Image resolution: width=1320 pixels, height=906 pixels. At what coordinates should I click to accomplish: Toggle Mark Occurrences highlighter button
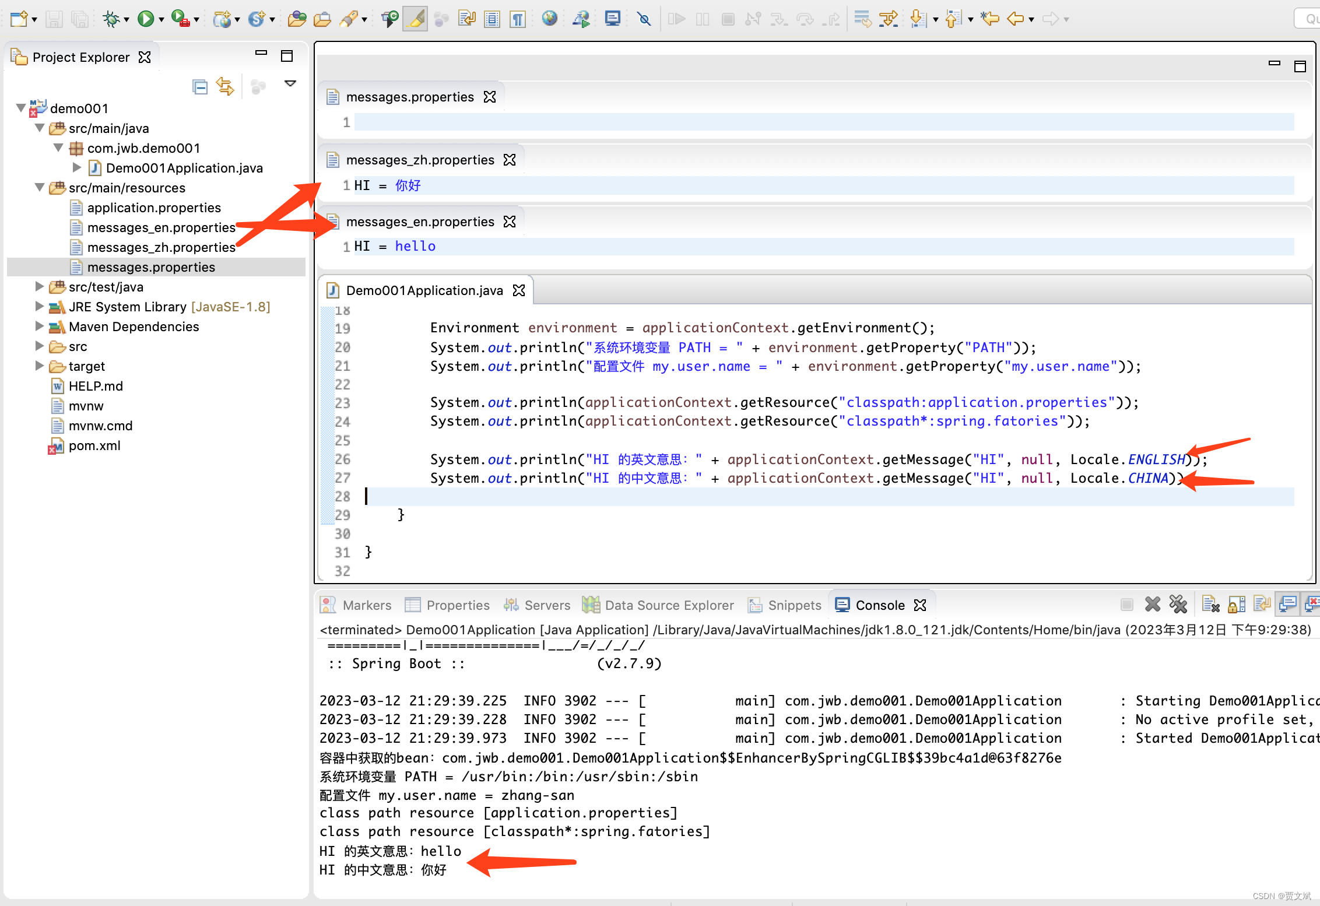(x=415, y=19)
